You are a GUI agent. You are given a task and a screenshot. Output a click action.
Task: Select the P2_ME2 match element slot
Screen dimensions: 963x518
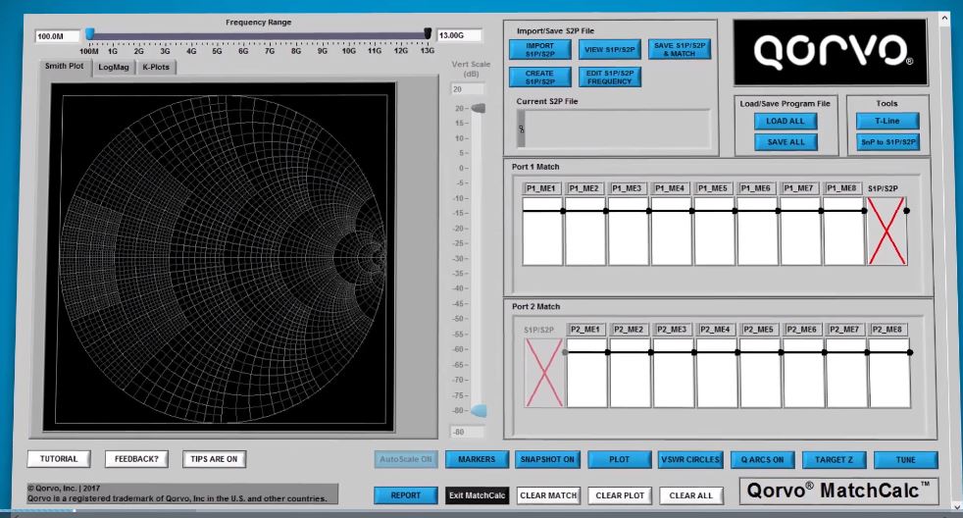631,373
